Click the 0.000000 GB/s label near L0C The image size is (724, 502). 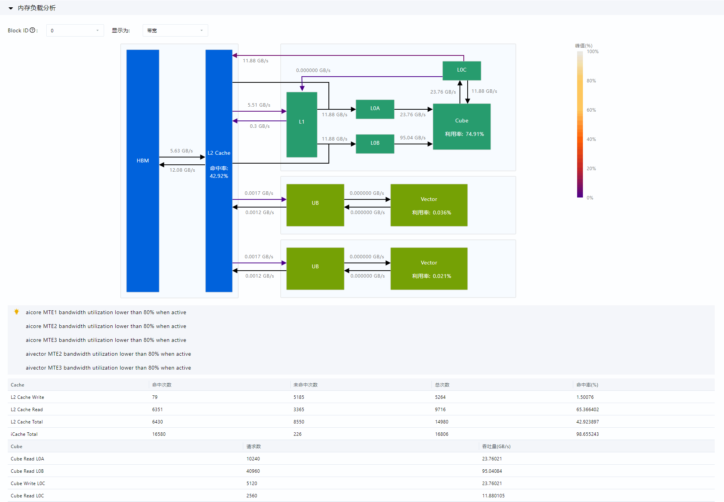[x=313, y=70]
